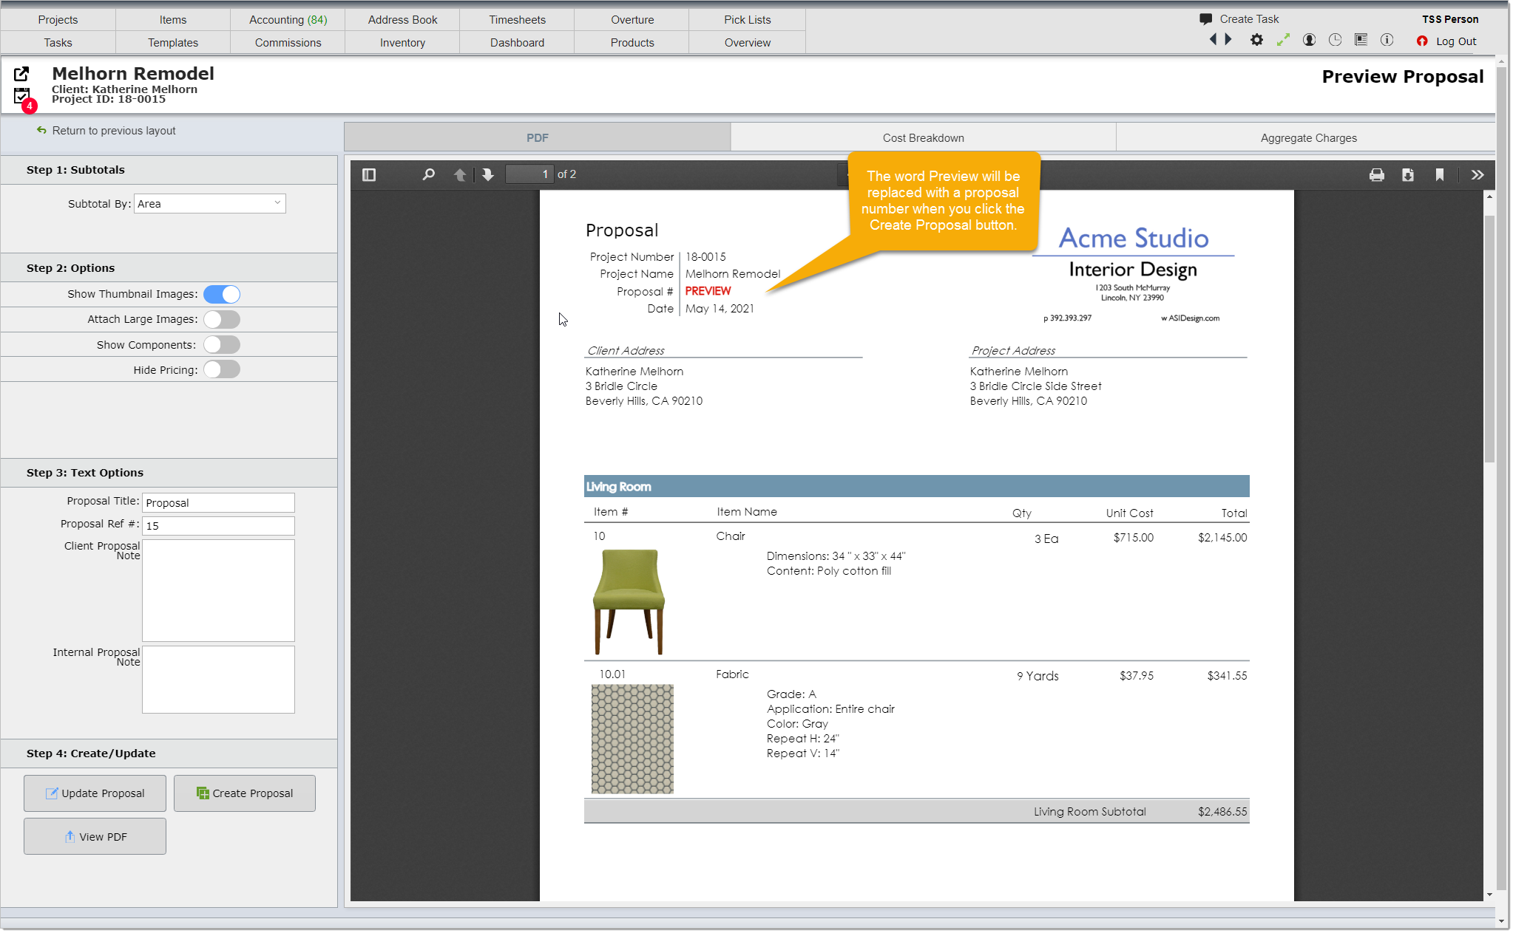1513x933 pixels.
Task: Click the gray fabric swatch thumbnail
Action: (632, 739)
